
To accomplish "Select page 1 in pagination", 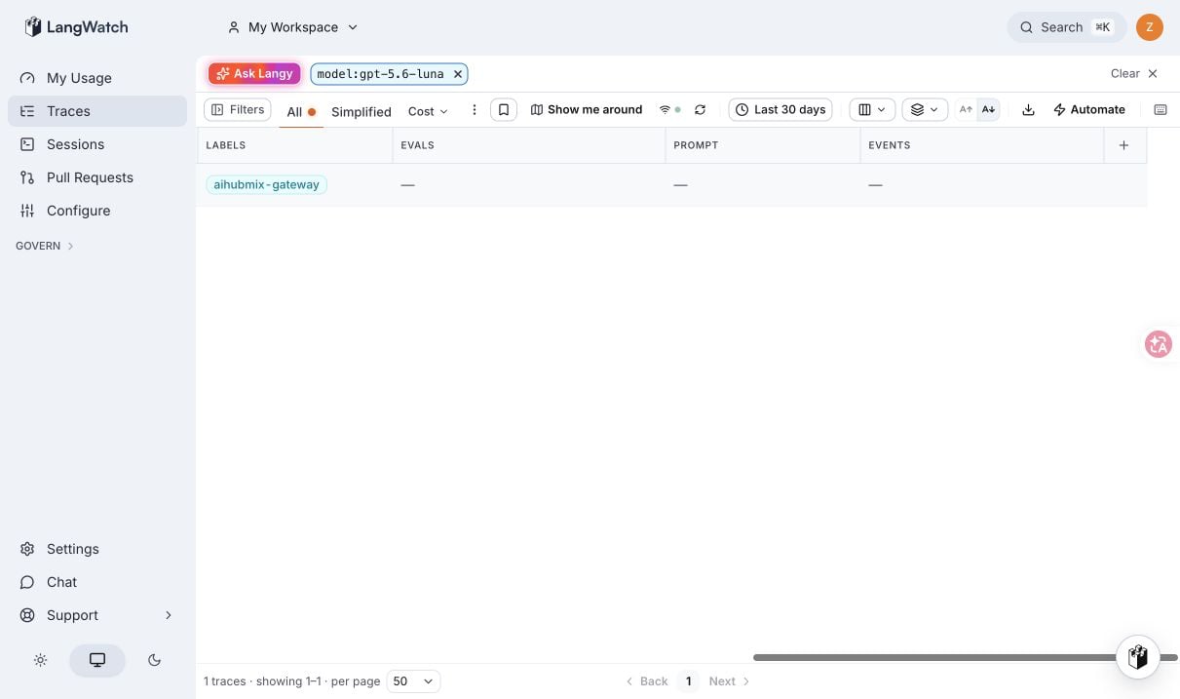I will (x=688, y=681).
